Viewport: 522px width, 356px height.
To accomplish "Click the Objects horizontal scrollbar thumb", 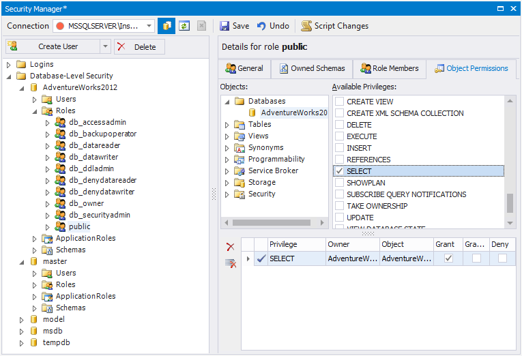I will click(x=272, y=222).
